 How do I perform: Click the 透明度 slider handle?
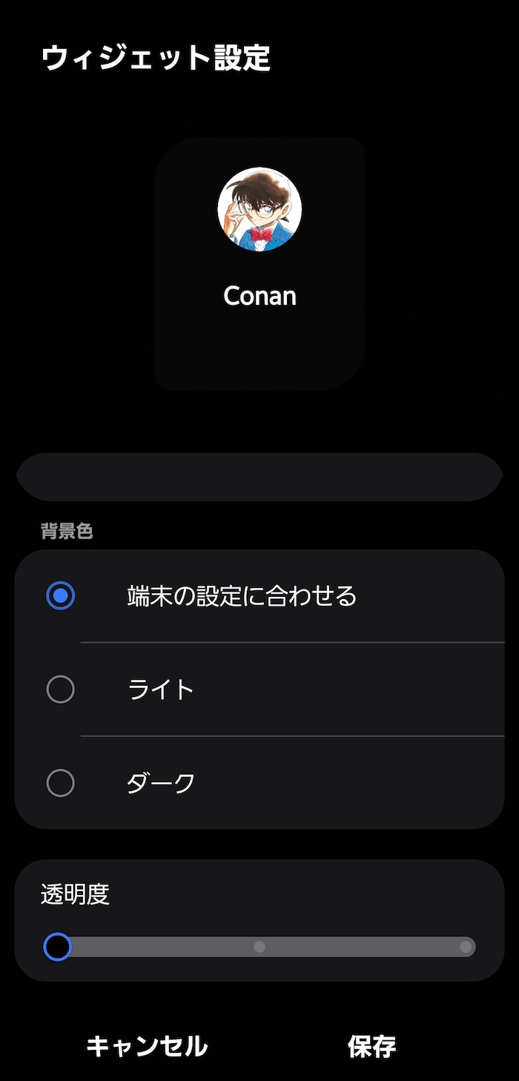click(57, 947)
